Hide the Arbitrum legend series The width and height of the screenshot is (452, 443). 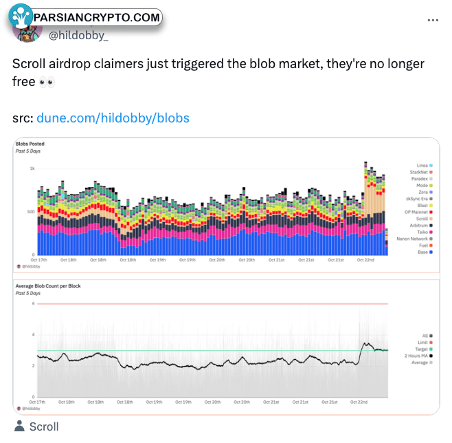coord(421,226)
